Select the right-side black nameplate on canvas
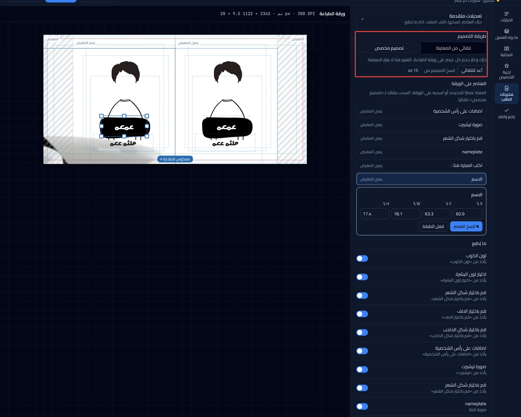 [x=227, y=127]
